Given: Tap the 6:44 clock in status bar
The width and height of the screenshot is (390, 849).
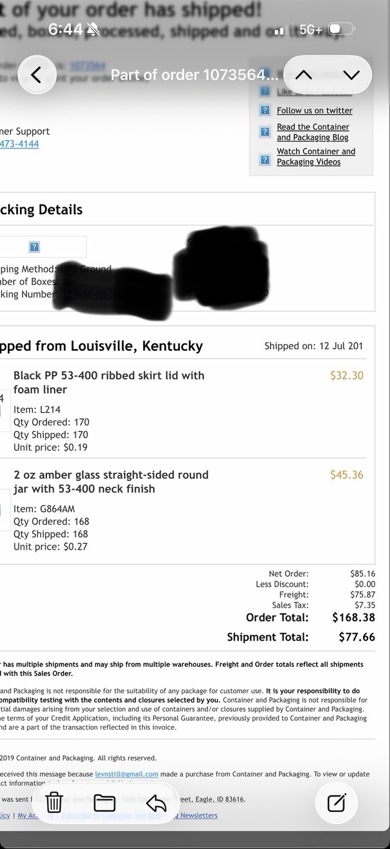Looking at the screenshot, I should pos(66,29).
